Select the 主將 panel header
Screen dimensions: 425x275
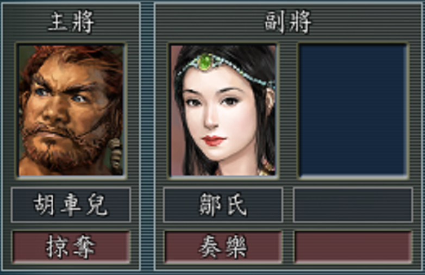[x=71, y=22]
